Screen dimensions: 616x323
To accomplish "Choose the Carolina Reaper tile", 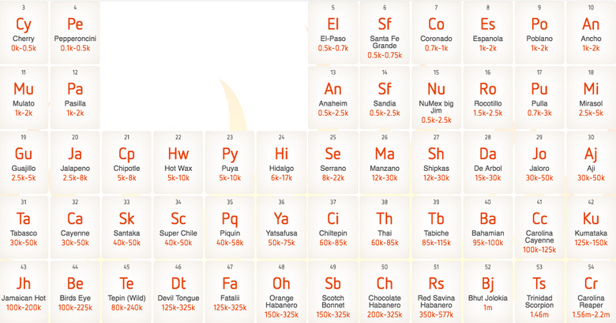I will pos(591,291).
